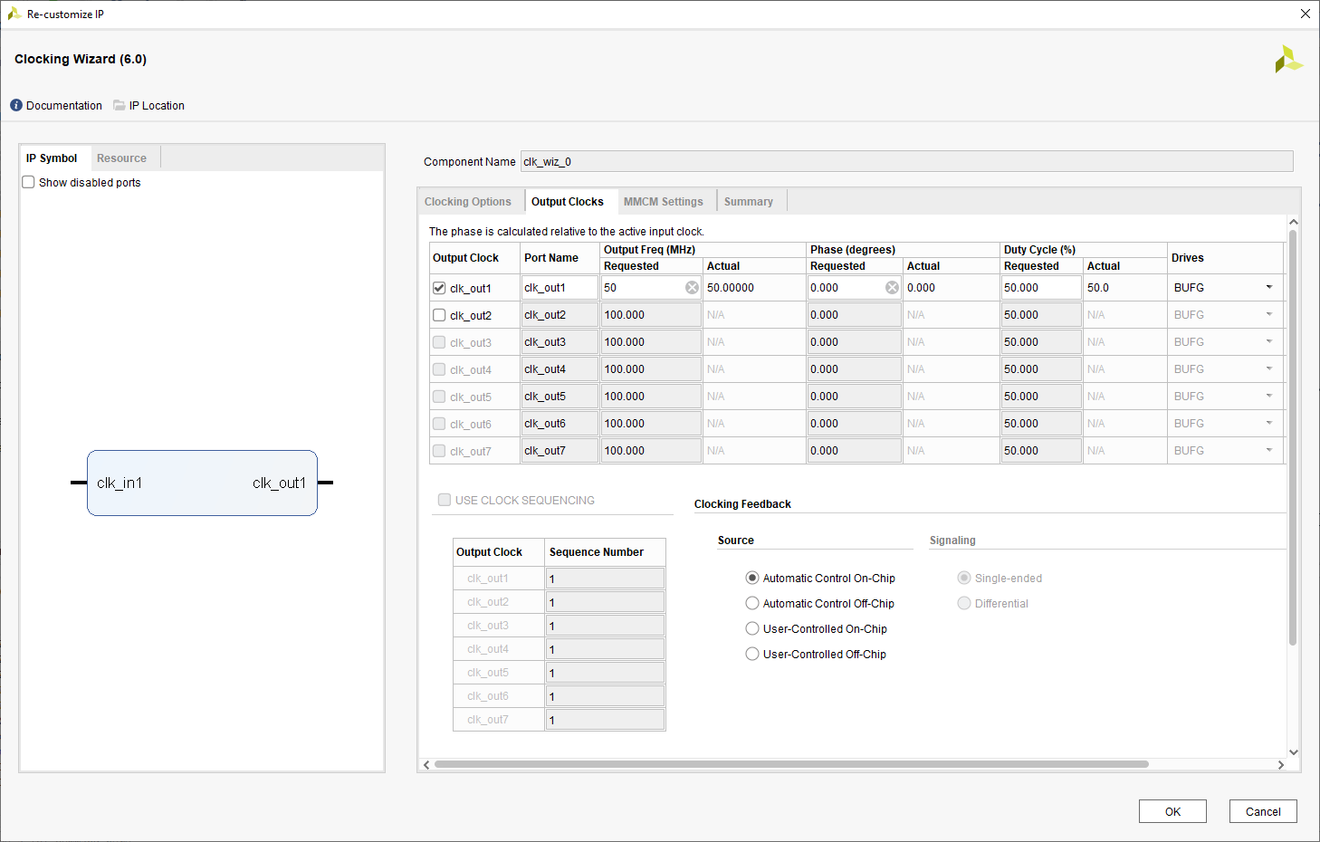Click the Clocking Feedback heading
The height and width of the screenshot is (842, 1320).
[742, 504]
